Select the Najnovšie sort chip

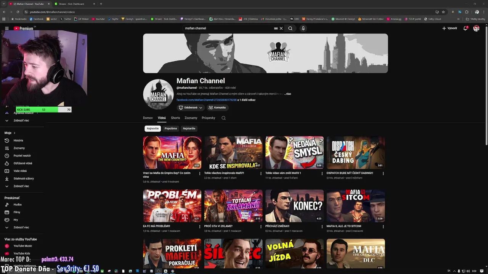152,129
